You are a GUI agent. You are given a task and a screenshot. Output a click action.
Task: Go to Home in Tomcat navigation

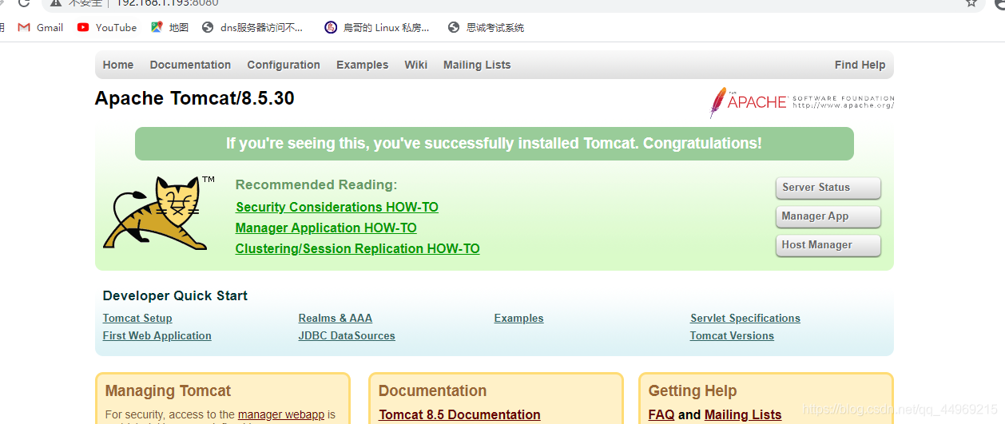[x=118, y=65]
